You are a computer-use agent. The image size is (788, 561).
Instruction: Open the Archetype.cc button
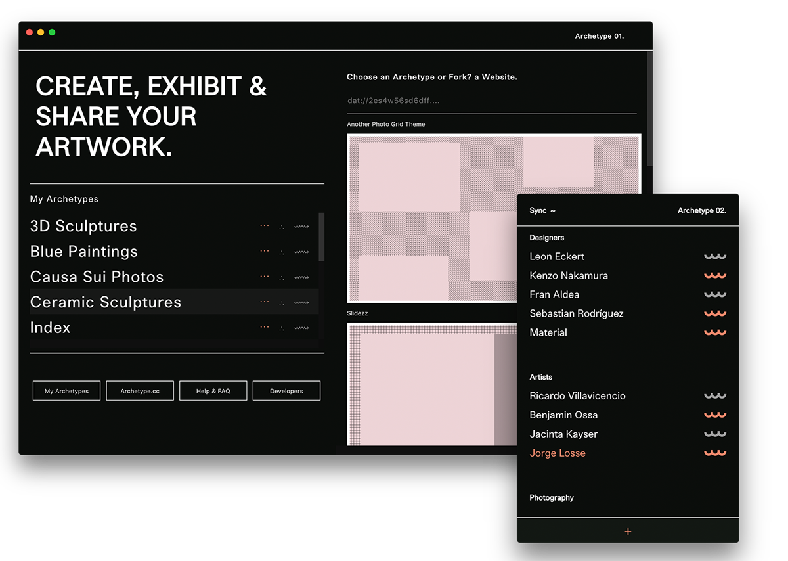[x=140, y=391]
